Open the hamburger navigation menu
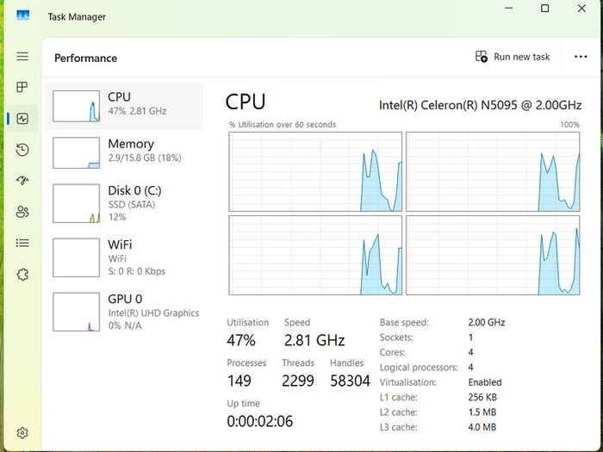 point(22,57)
